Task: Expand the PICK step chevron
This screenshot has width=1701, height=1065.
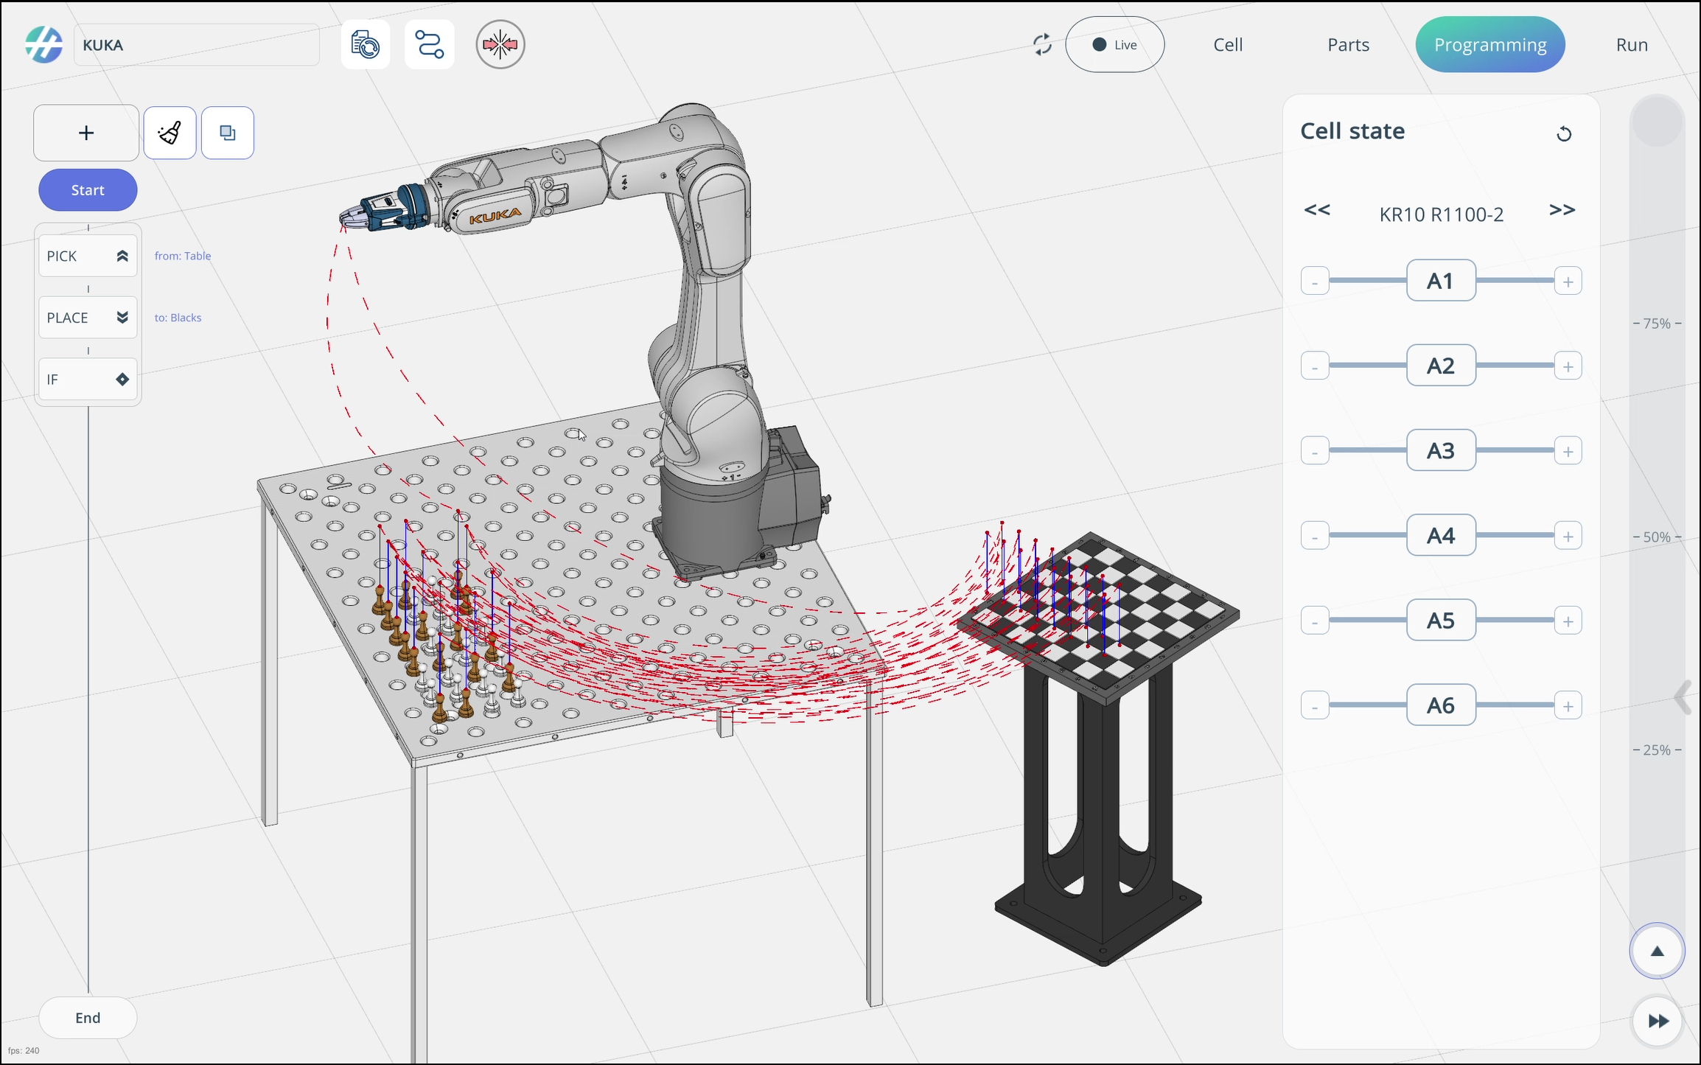Action: (122, 256)
